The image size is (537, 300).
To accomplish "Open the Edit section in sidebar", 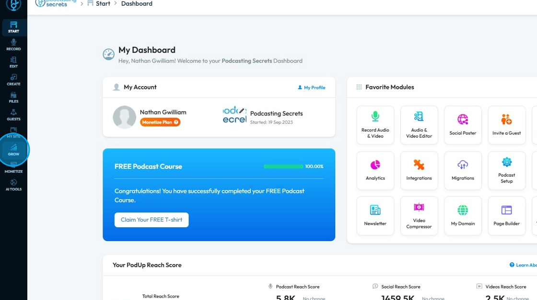I will tap(13, 62).
